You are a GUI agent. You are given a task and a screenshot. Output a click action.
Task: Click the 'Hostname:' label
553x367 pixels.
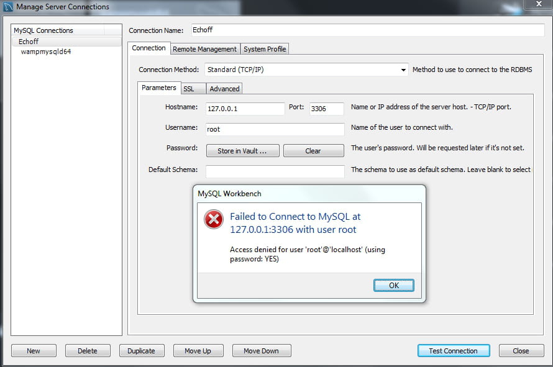click(x=181, y=107)
